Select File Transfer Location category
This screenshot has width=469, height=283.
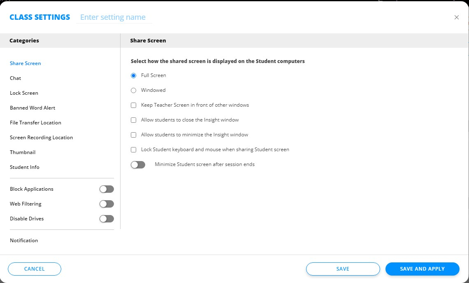[35, 123]
